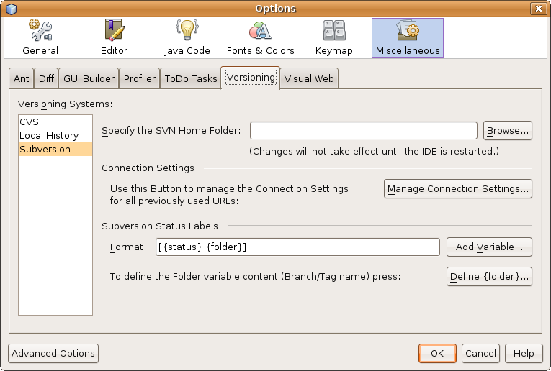The width and height of the screenshot is (551, 371).
Task: Open the General options category
Action: click(x=40, y=37)
